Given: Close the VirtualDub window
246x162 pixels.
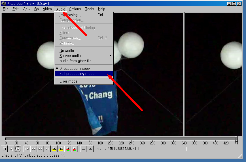Looking at the screenshot, I should click(x=239, y=3).
